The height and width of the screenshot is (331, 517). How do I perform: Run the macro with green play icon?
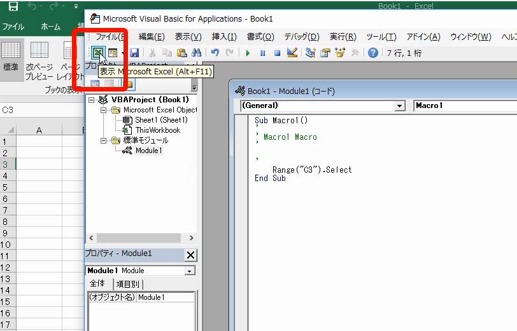(x=248, y=53)
